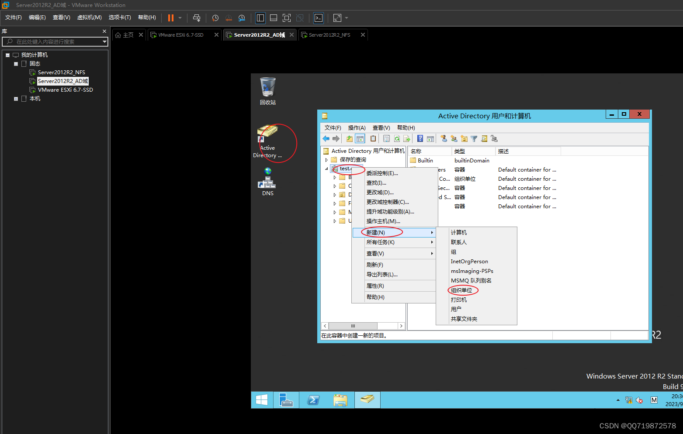This screenshot has width=683, height=434.
Task: Click the AD toolbar refresh icon
Action: pyautogui.click(x=397, y=139)
